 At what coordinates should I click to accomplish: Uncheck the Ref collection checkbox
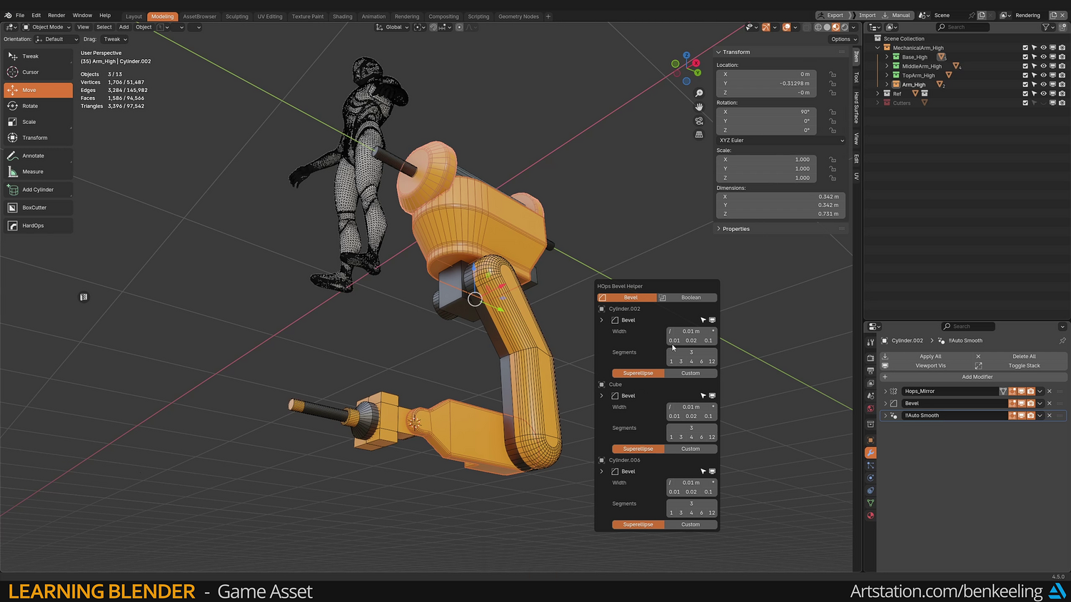coord(1025,93)
